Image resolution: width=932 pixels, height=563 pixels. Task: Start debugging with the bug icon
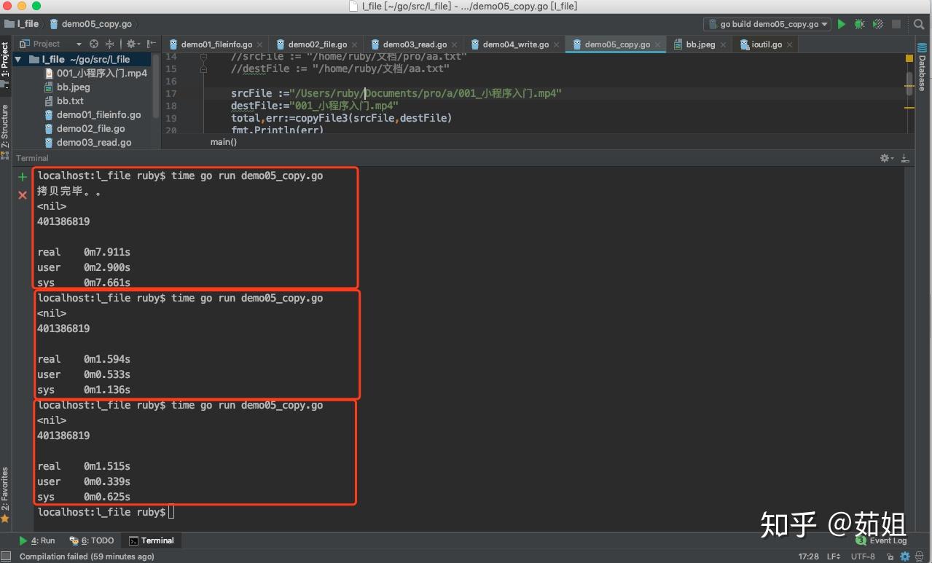[x=860, y=24]
